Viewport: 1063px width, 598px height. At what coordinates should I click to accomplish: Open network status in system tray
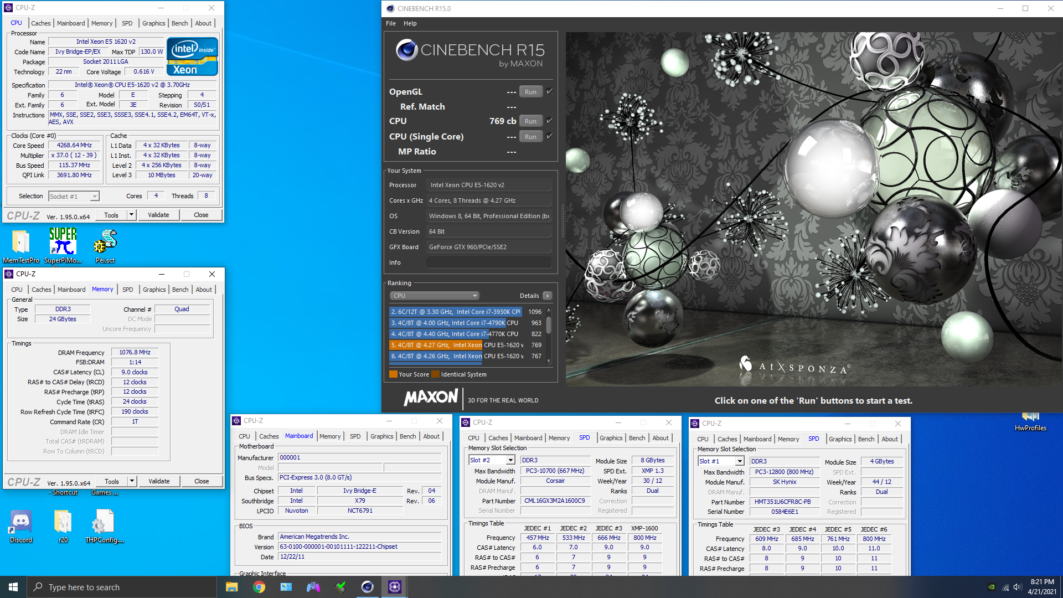click(1005, 587)
